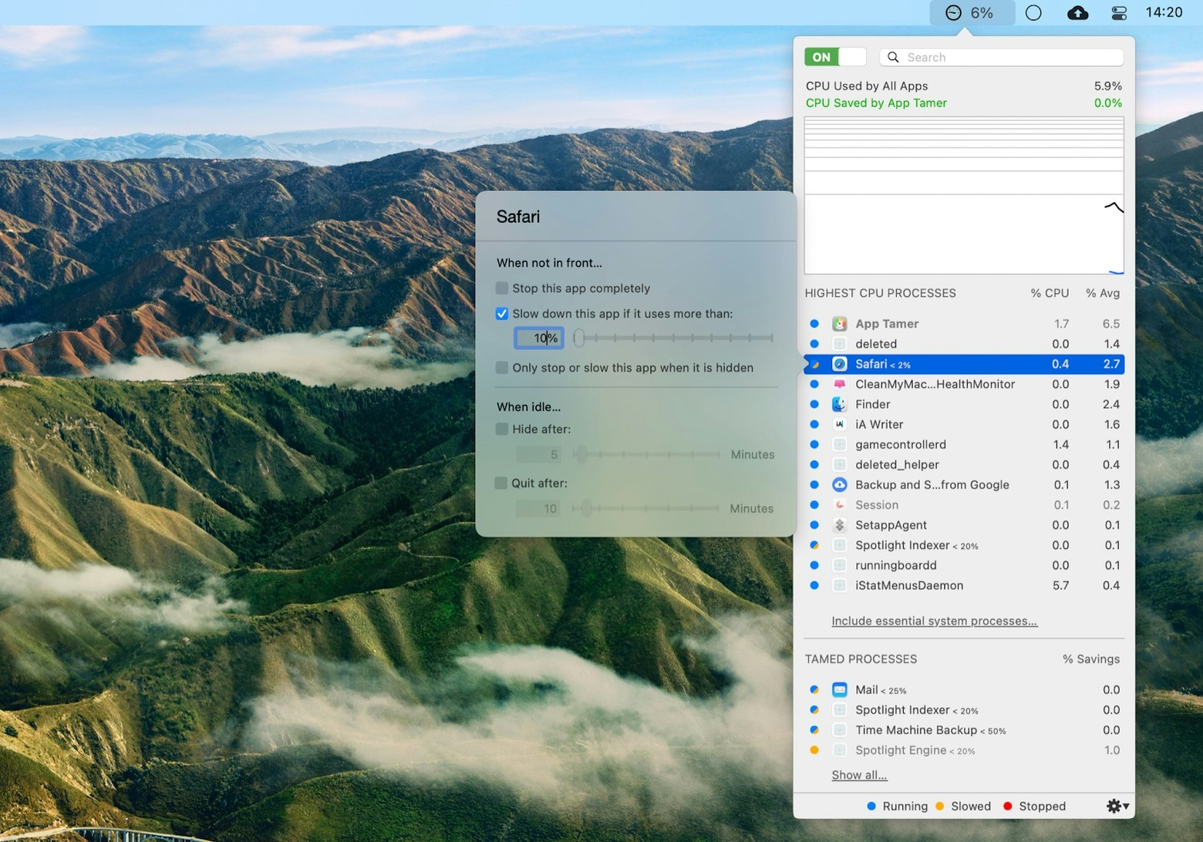This screenshot has width=1203, height=842.
Task: Click the "Quit after" minutes slider
Action: click(x=646, y=509)
